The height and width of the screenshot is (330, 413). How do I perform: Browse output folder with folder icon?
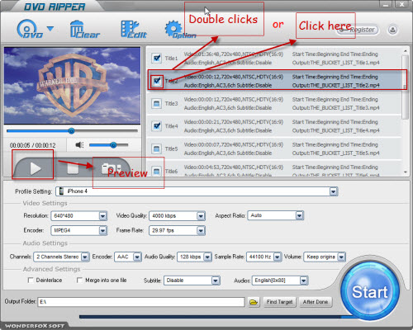pyautogui.click(x=254, y=302)
